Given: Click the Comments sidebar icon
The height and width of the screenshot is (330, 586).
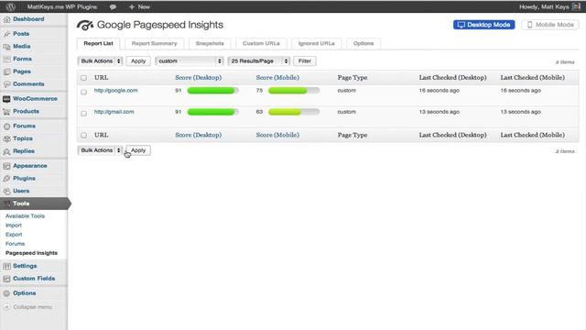Looking at the screenshot, I should click(x=6, y=84).
